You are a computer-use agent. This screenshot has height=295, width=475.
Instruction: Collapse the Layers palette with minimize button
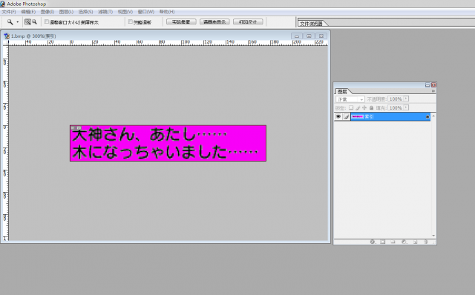(427, 85)
